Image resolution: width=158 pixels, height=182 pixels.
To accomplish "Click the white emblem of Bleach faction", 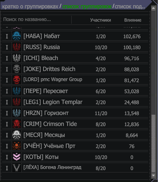I will [16, 58].
